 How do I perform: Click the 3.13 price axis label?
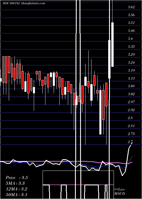coord(131,78)
